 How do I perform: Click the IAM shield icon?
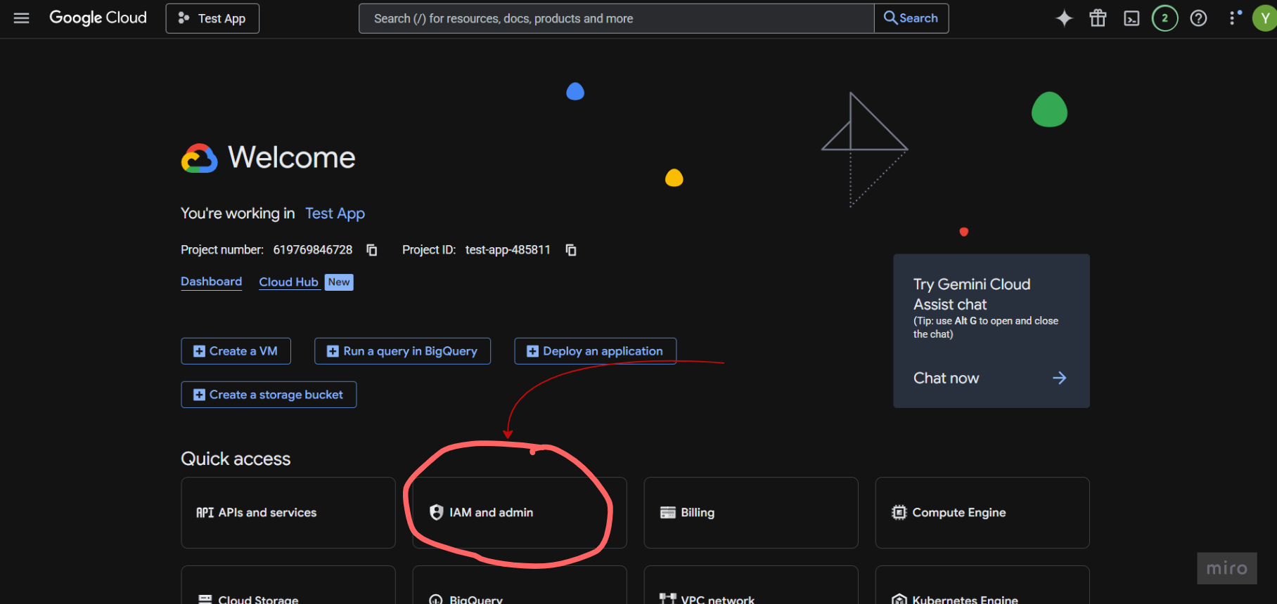pos(436,513)
